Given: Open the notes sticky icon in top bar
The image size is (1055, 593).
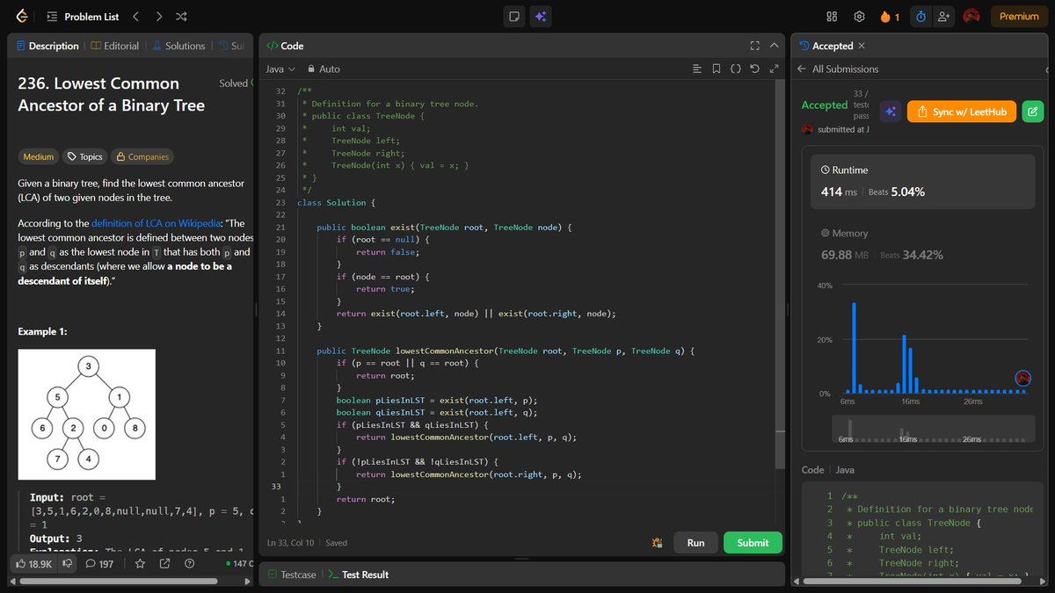Looking at the screenshot, I should coord(514,16).
